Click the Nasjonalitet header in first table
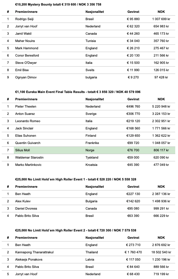The height and width of the screenshot is (279, 178). 95,12
